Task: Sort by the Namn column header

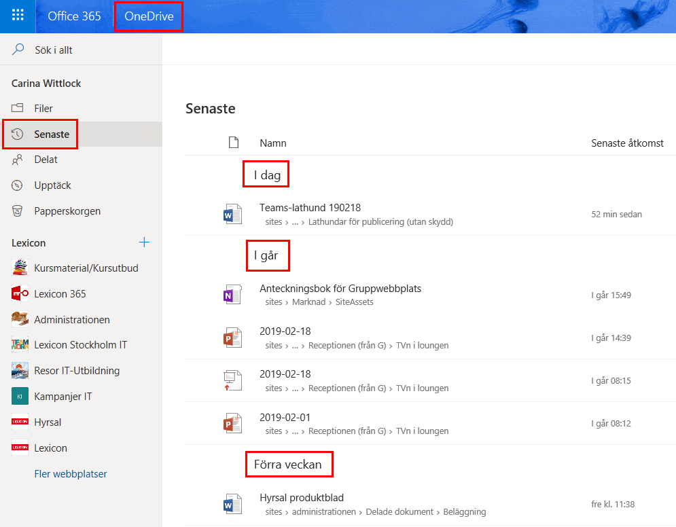Action: tap(273, 143)
